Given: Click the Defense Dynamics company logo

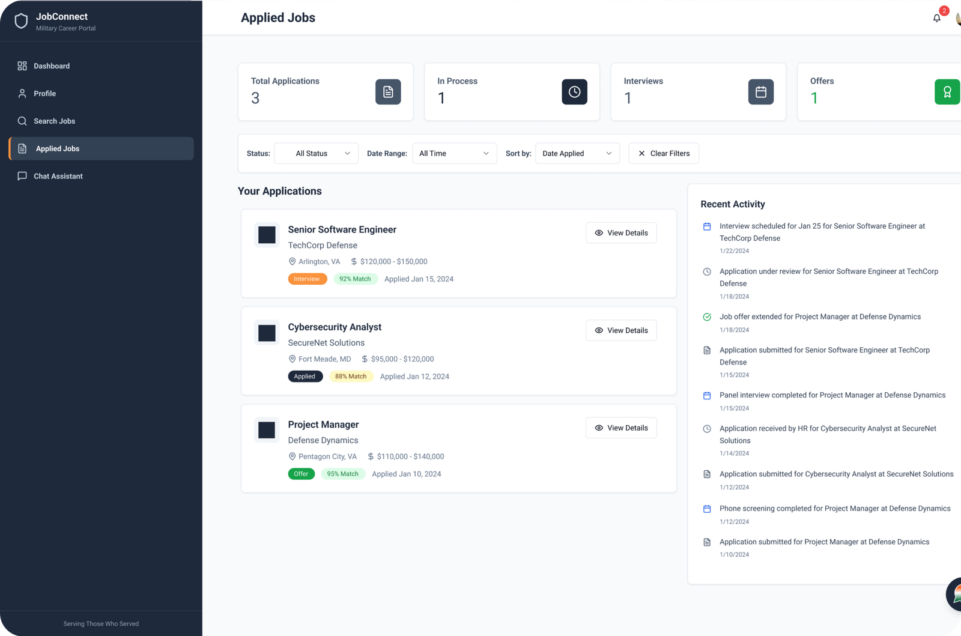Looking at the screenshot, I should (267, 430).
